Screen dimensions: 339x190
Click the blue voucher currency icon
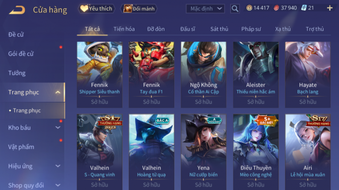click(x=304, y=8)
